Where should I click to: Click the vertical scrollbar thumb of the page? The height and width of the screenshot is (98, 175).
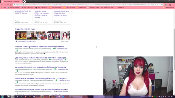click(174, 49)
